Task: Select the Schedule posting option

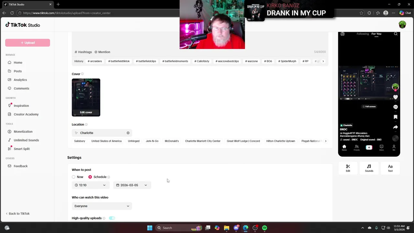Action: [x=90, y=177]
